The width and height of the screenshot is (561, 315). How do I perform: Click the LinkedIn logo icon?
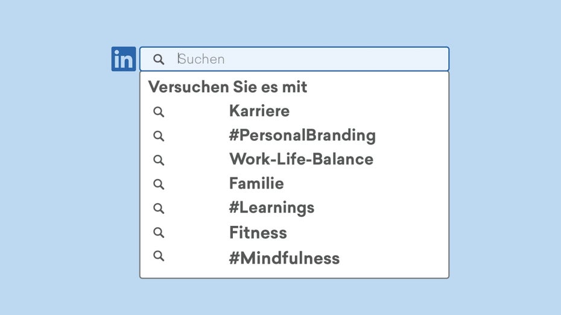coord(124,59)
